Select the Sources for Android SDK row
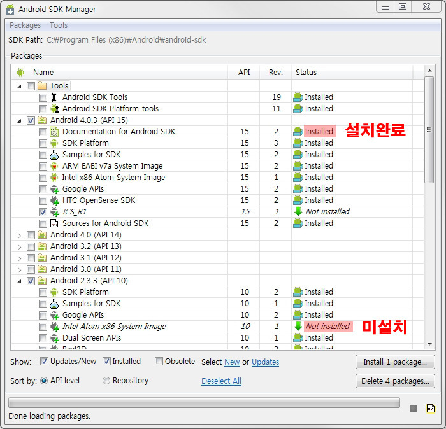Viewport: 446px width, 429px height. 218,223
